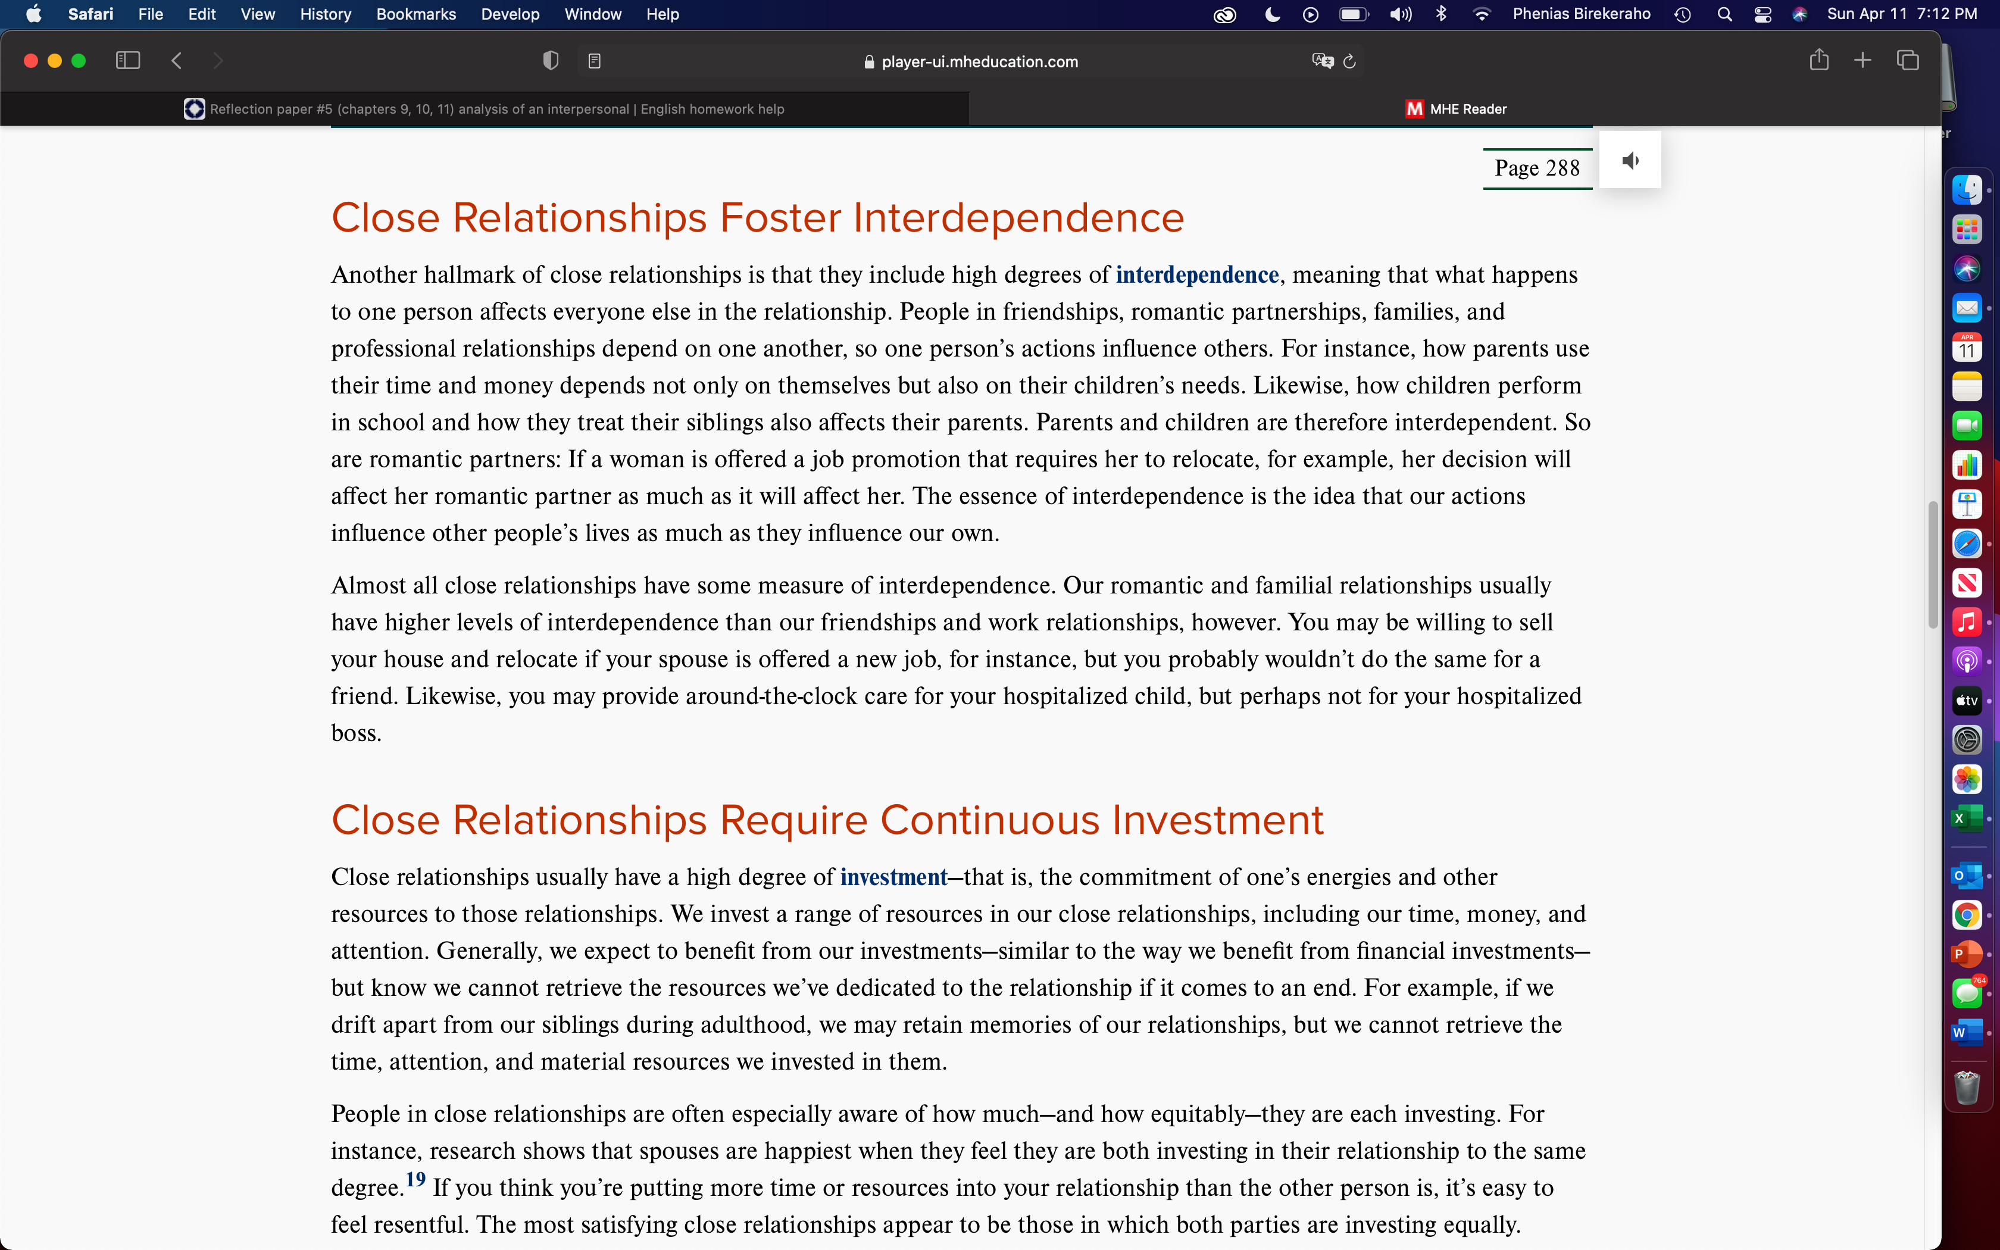Open the Trash from the Dock
This screenshot has height=1250, width=2000.
pos(1967,1088)
